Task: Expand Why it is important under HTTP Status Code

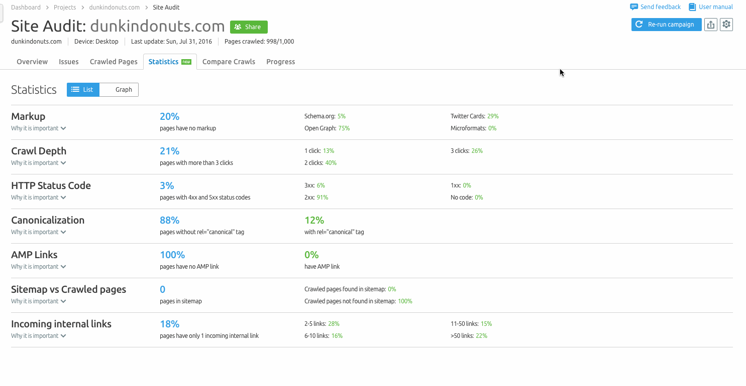Action: point(39,198)
